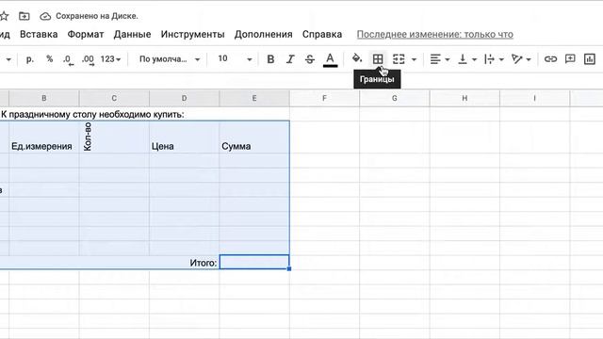Open the Данные menu
The image size is (603, 339).
(132, 35)
